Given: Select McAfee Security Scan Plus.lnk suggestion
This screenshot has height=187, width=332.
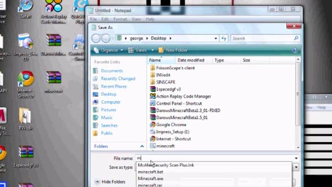Looking at the screenshot, I should 166,165.
